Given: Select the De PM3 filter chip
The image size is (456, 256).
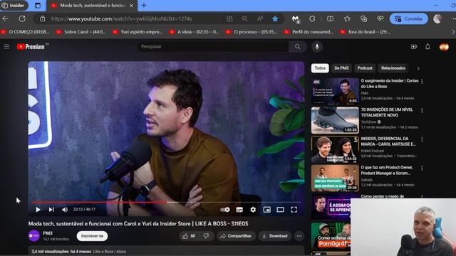Looking at the screenshot, I should click(x=341, y=68).
